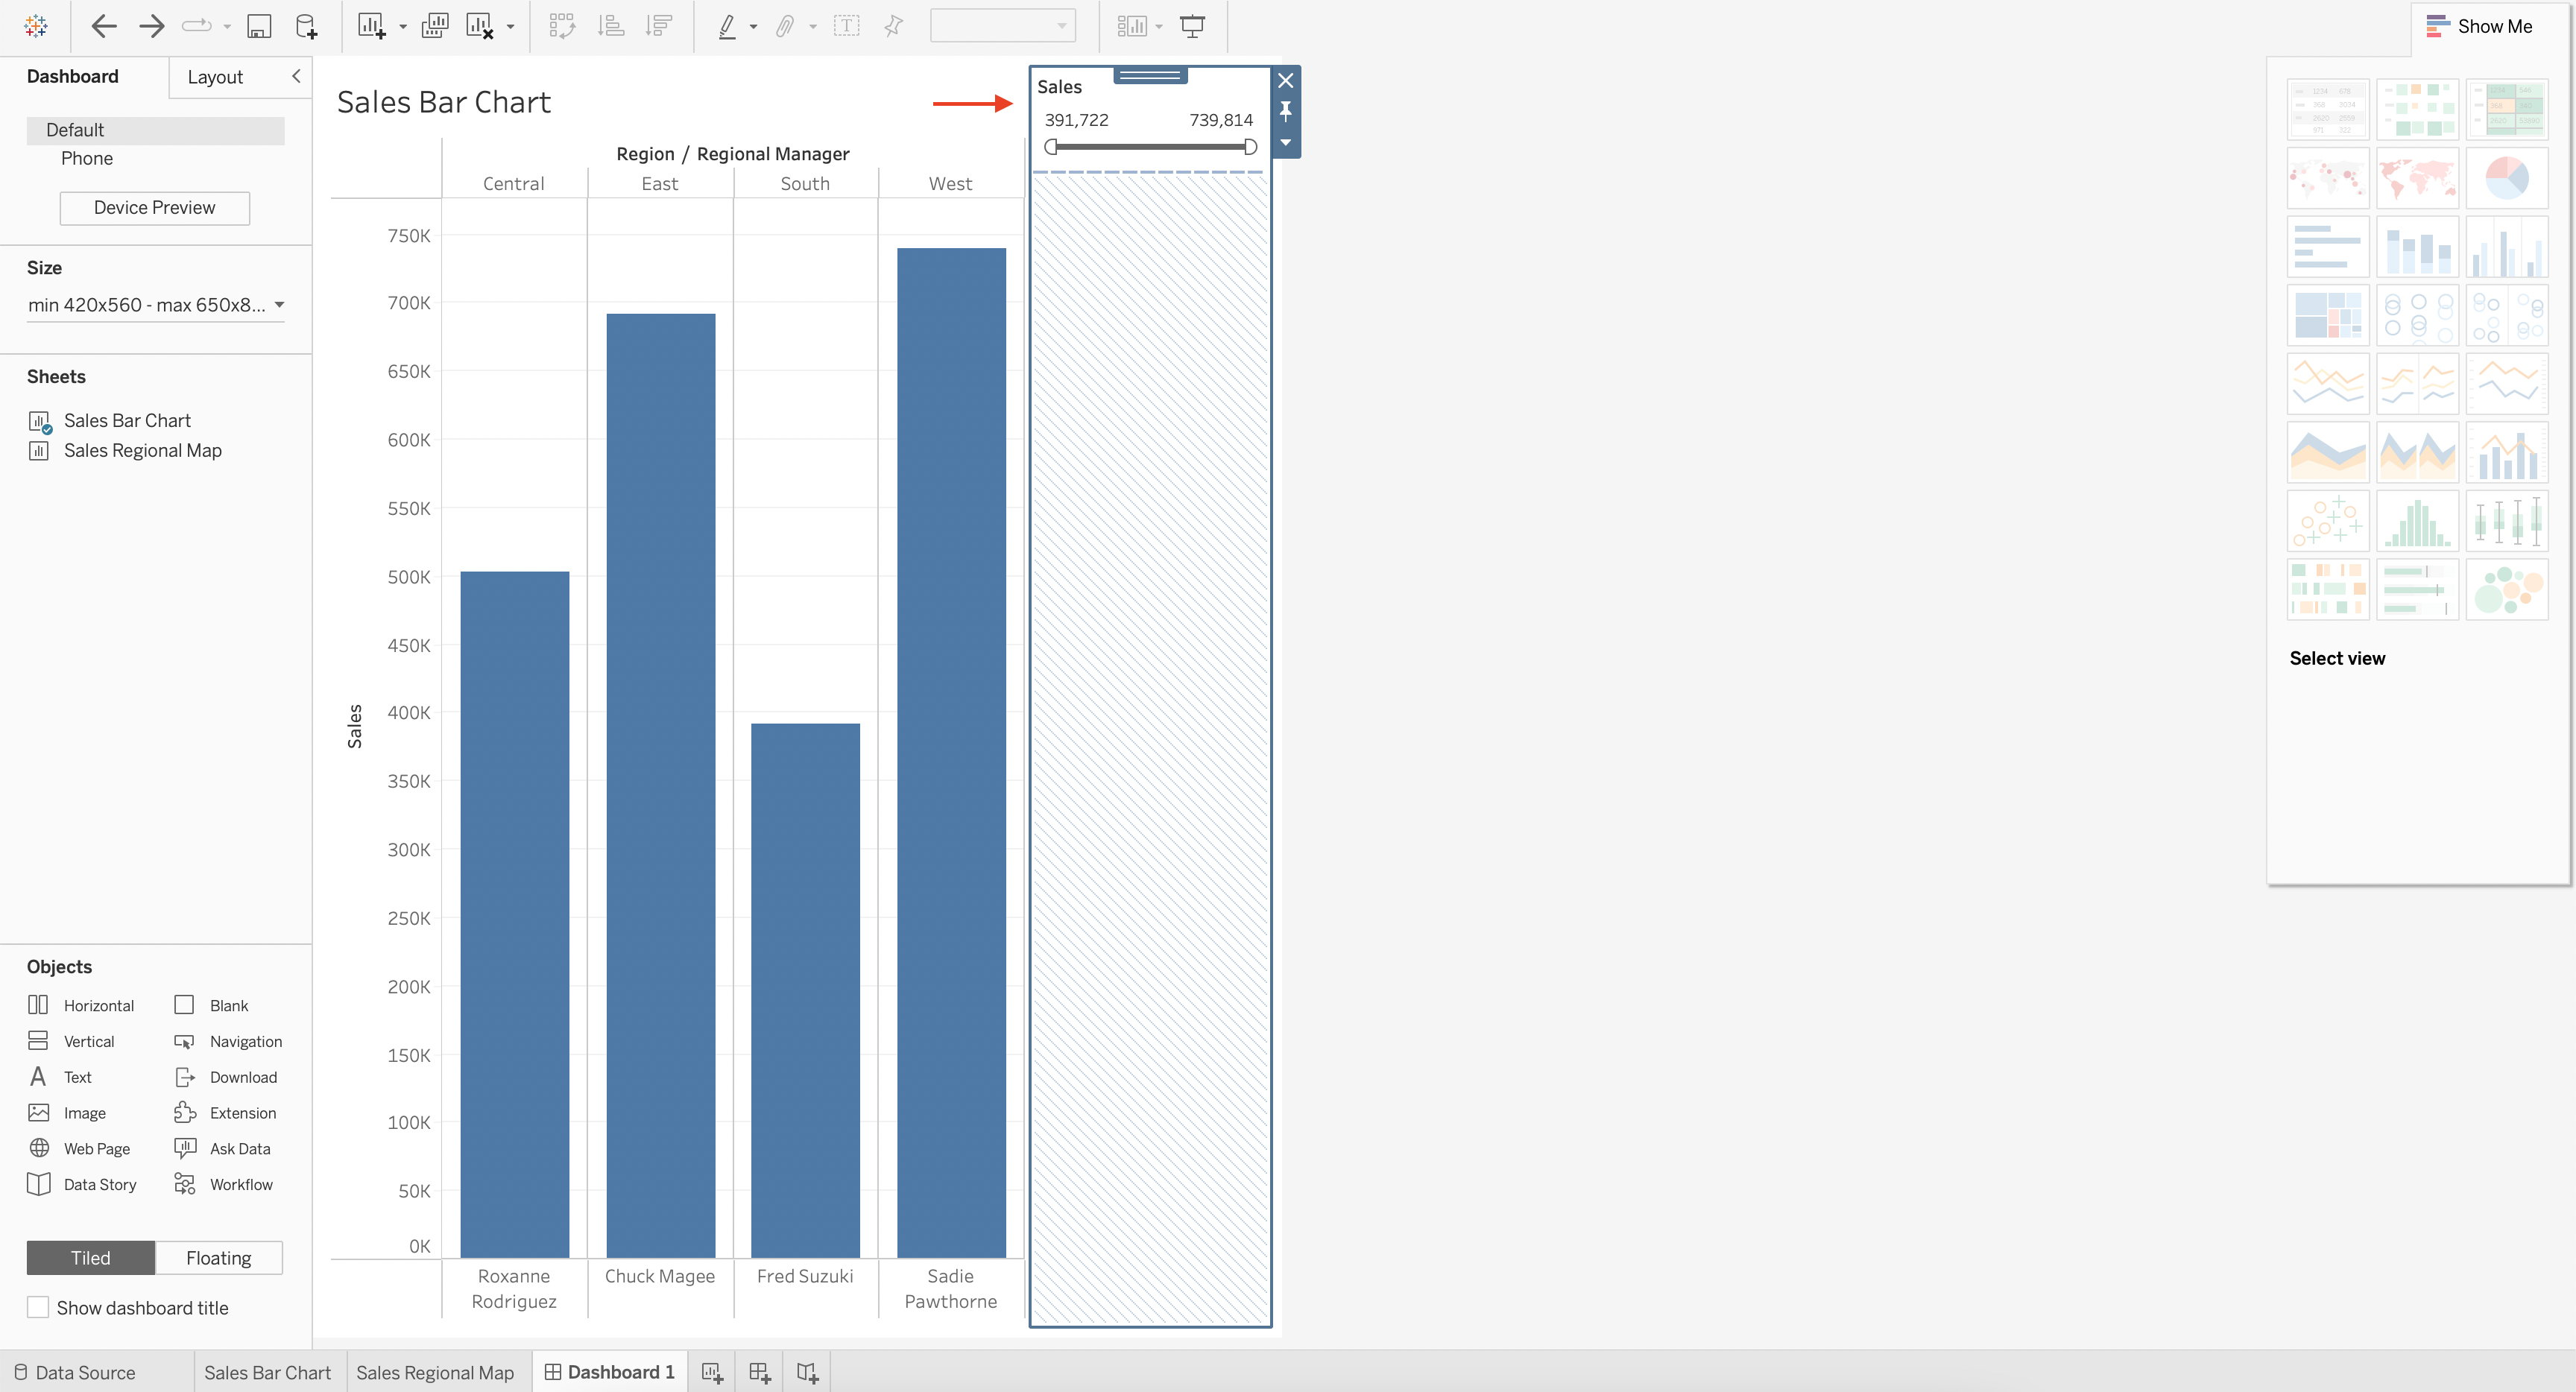Pin the Sales filter card
The height and width of the screenshot is (1392, 2576).
click(x=1286, y=112)
